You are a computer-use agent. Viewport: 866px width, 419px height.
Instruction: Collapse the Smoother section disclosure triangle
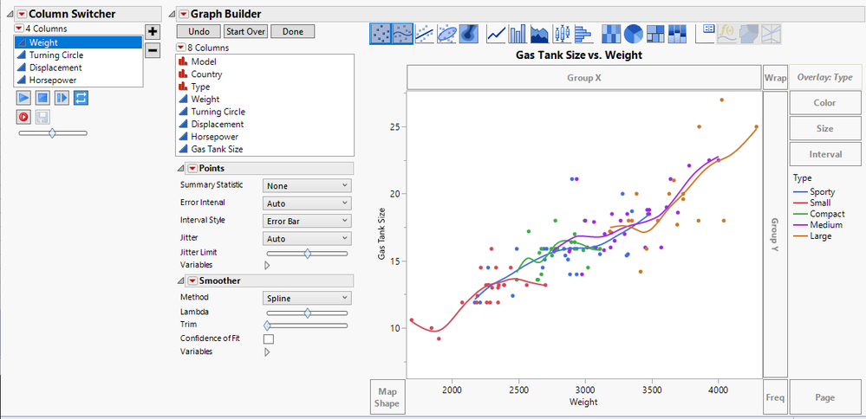180,280
